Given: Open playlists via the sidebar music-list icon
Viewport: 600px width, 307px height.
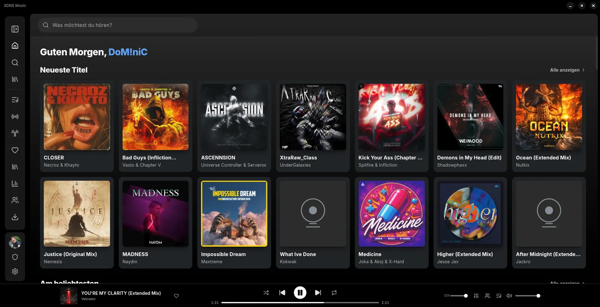Looking at the screenshot, I should pyautogui.click(x=15, y=100).
